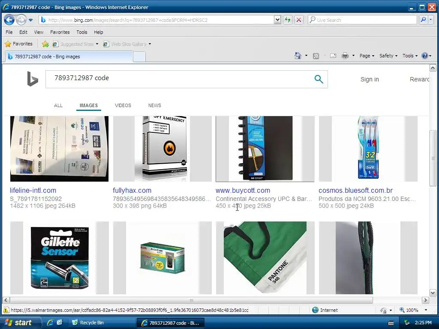
Task: Open the green Pantone 348 thumbnail
Action: pyautogui.click(x=265, y=258)
